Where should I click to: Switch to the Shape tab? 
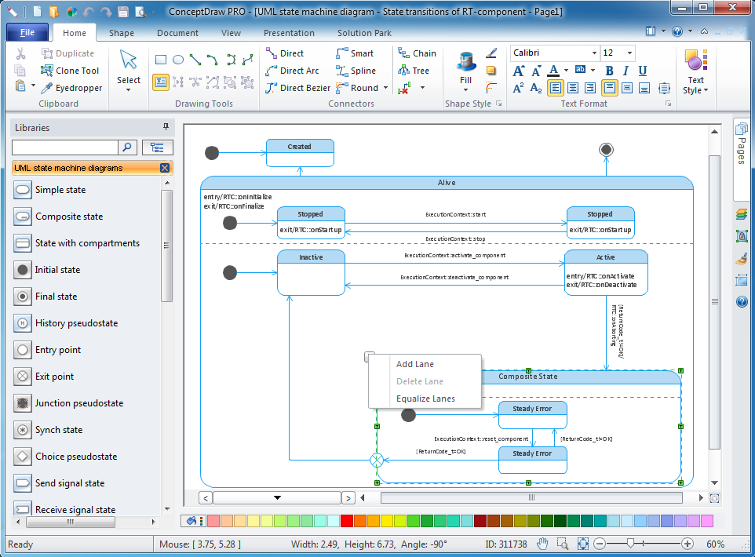(122, 33)
